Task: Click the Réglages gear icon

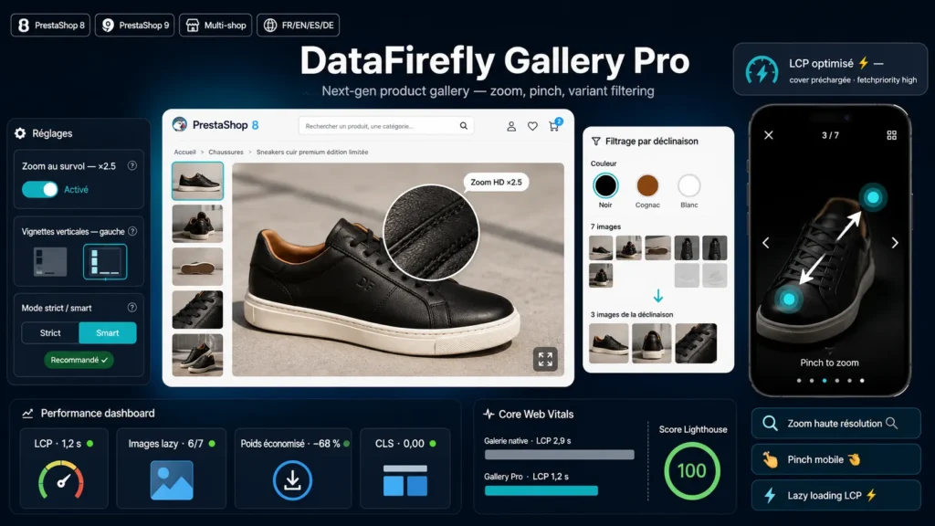Action: 20,133
